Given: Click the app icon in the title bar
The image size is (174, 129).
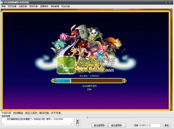Looking at the screenshot, I should pos(2,2).
